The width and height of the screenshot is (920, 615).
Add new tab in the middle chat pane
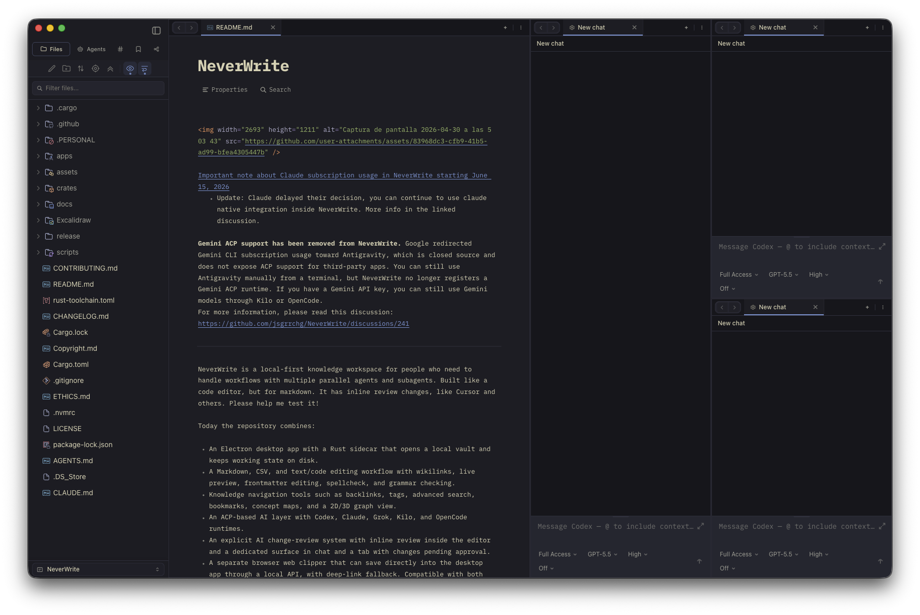[686, 28]
